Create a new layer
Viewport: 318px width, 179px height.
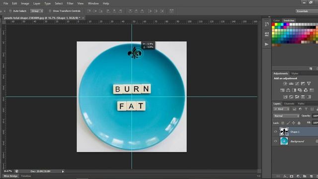(x=311, y=177)
